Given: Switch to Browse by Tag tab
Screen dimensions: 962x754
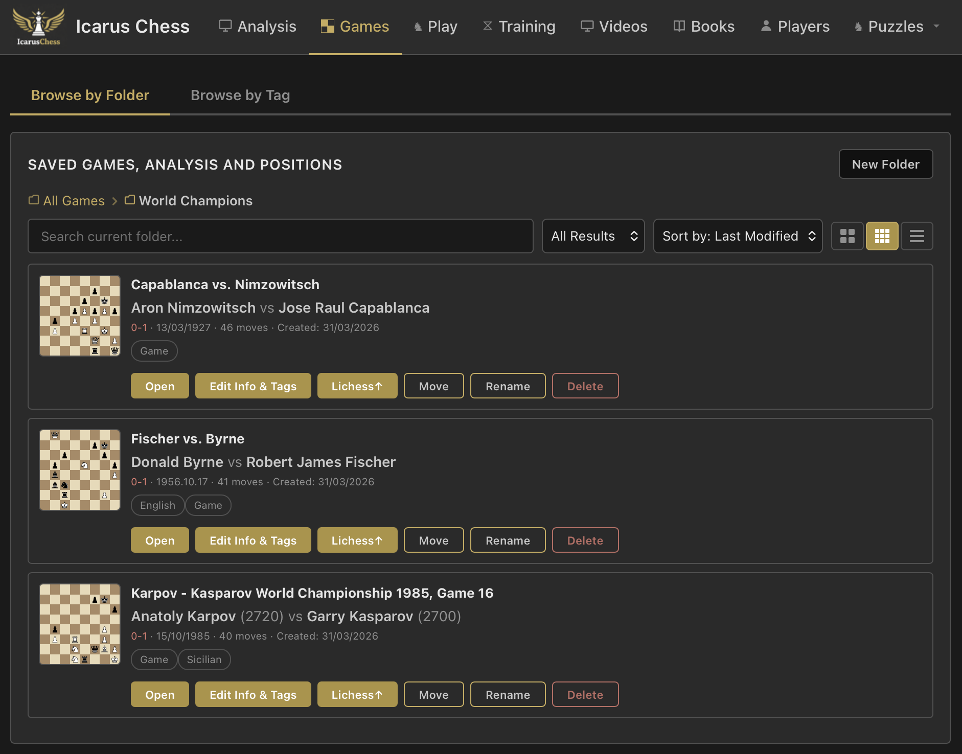Looking at the screenshot, I should coord(240,96).
